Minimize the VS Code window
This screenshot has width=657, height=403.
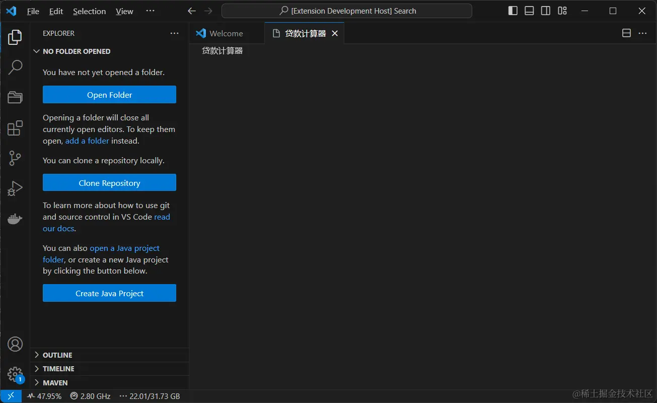[x=584, y=11]
